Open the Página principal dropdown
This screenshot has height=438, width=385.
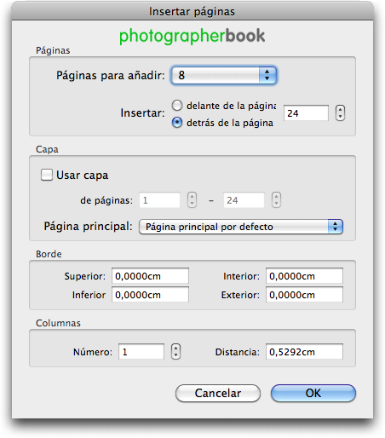[241, 227]
